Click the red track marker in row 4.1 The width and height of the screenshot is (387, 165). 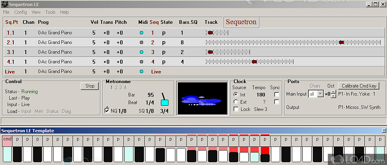click(254, 62)
